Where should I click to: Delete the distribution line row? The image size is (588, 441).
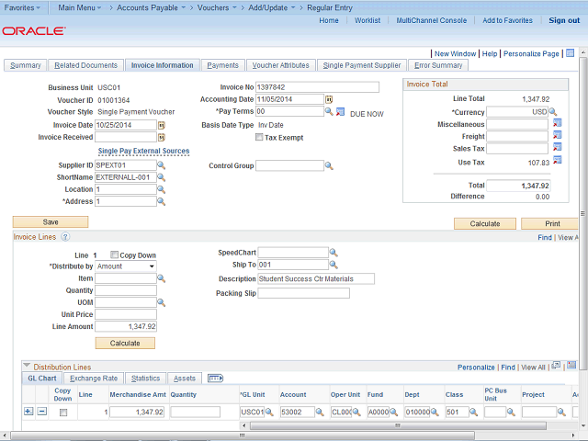pyautogui.click(x=41, y=413)
